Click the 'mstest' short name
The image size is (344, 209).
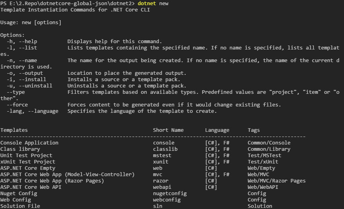(x=162, y=156)
